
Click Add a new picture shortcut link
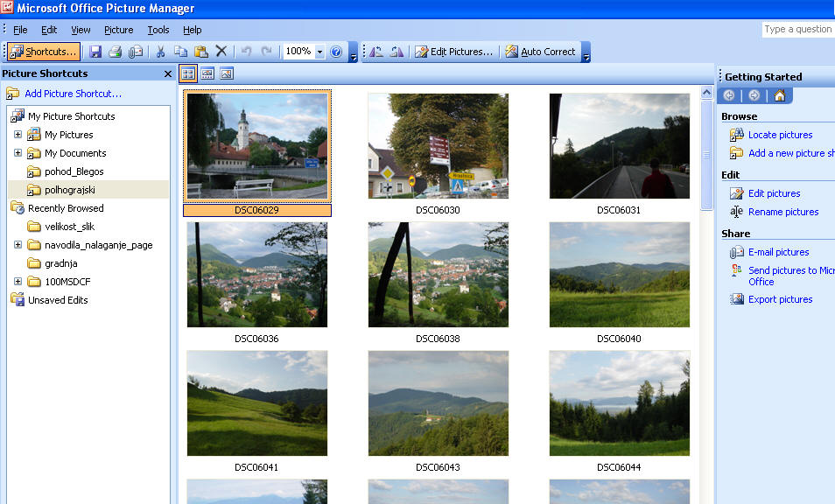[x=791, y=153]
